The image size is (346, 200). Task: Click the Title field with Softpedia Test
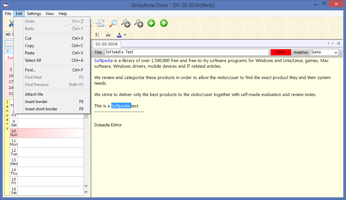point(186,52)
